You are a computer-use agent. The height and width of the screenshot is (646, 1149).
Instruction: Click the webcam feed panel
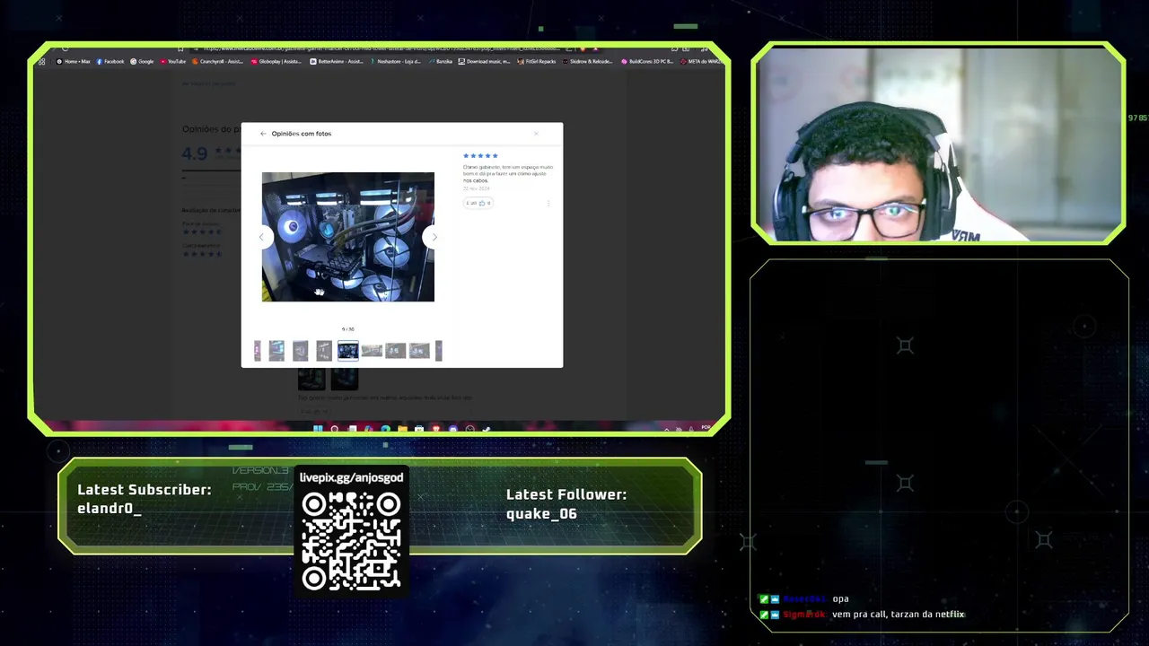939,144
